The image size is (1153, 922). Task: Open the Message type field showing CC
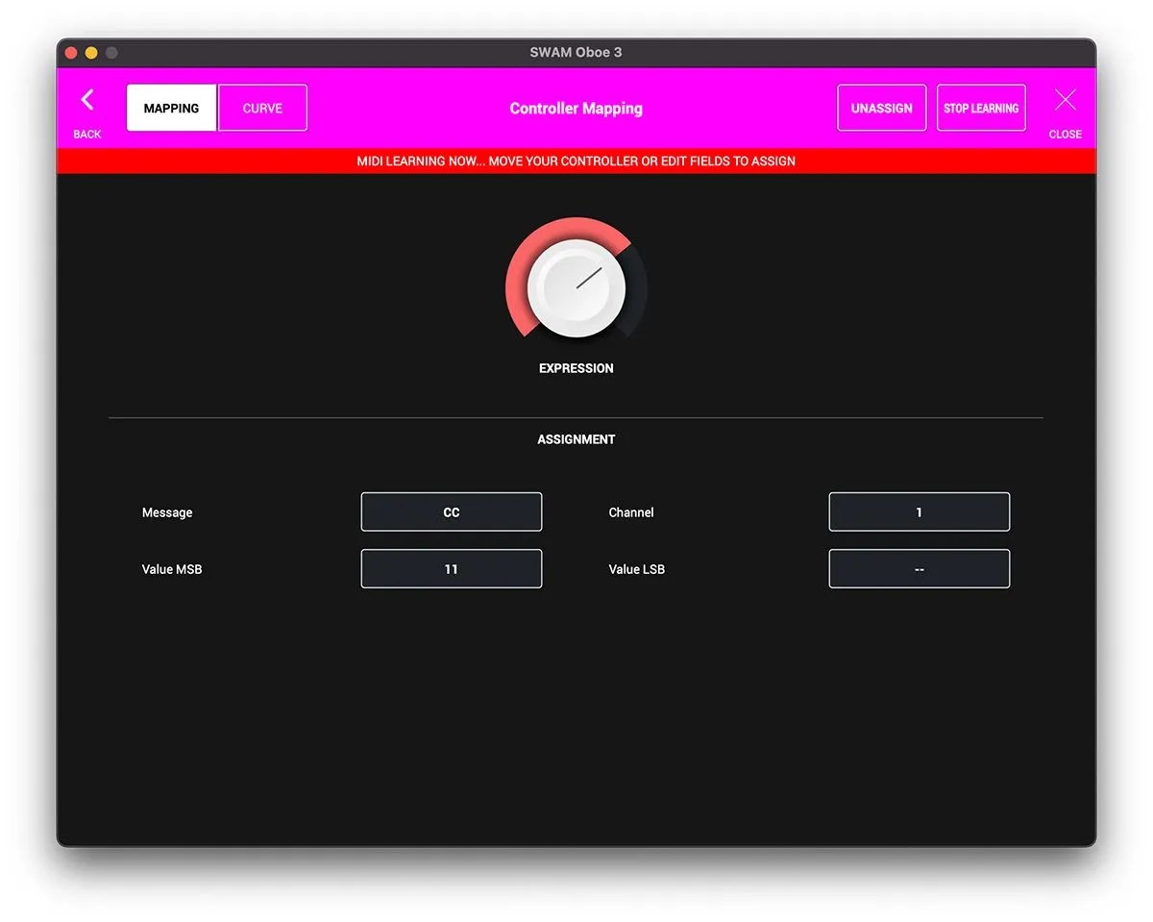tap(452, 511)
